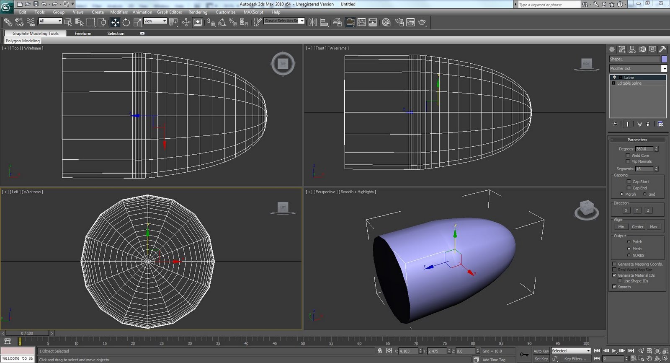Check the Flip Normals option
This screenshot has height=363, width=670.
pyautogui.click(x=628, y=161)
